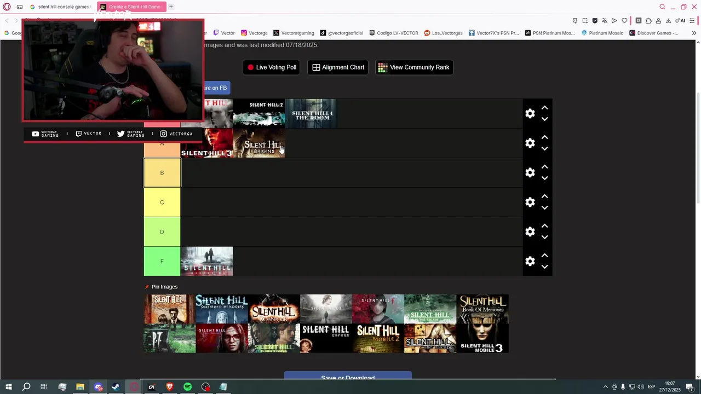Open the @vectorgaoficial TikTok bookmark

[342, 33]
